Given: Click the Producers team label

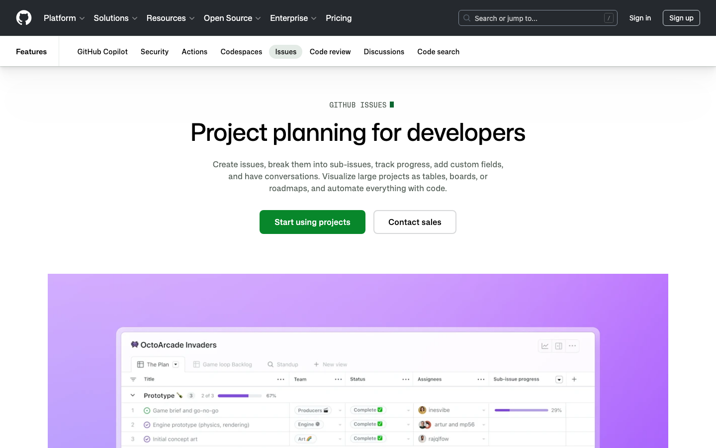Looking at the screenshot, I should tap(313, 410).
